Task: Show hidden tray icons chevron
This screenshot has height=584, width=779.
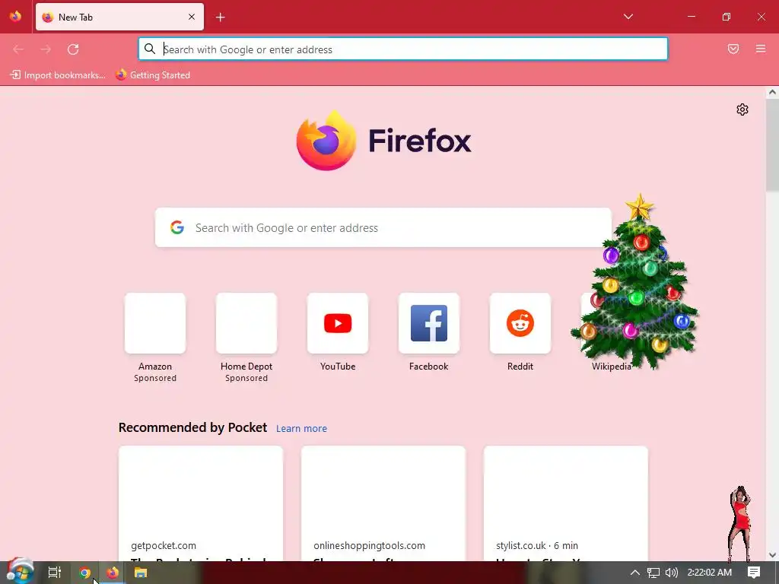Action: click(635, 573)
